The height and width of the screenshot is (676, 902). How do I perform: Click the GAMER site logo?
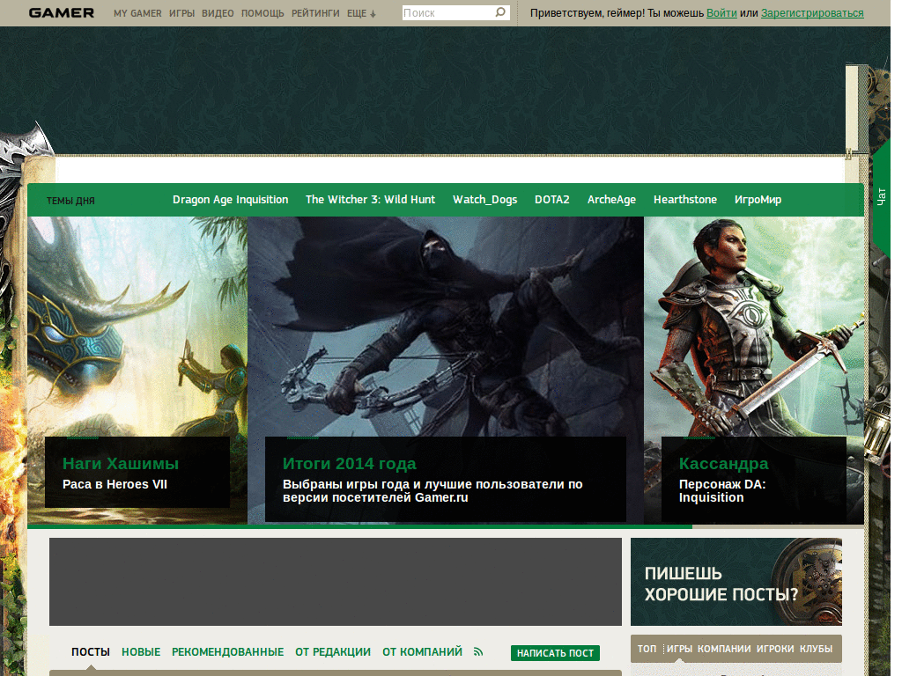point(61,12)
